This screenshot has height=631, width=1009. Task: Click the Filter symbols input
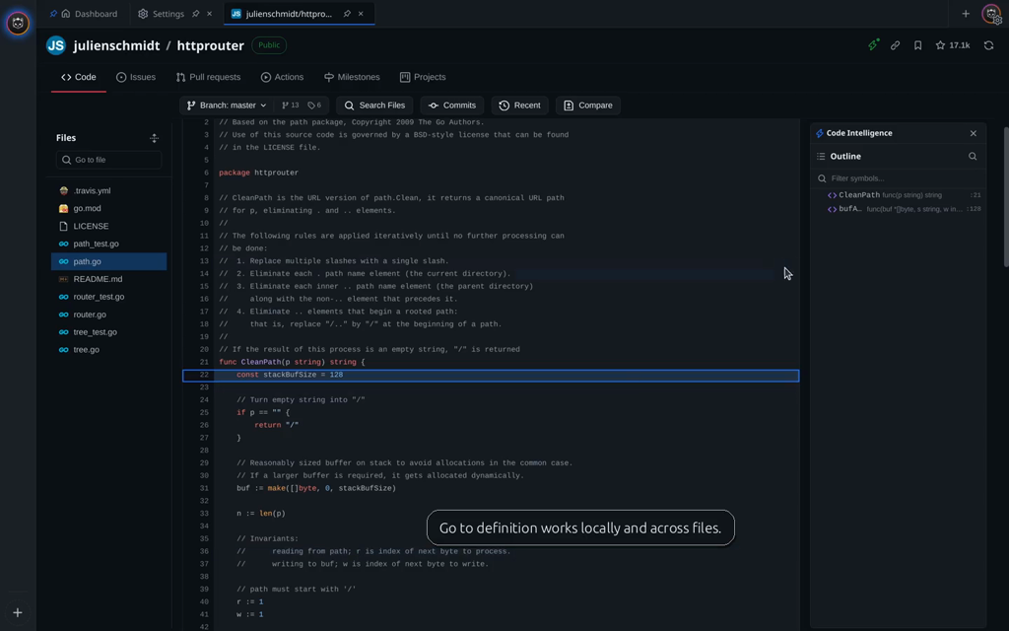899,178
